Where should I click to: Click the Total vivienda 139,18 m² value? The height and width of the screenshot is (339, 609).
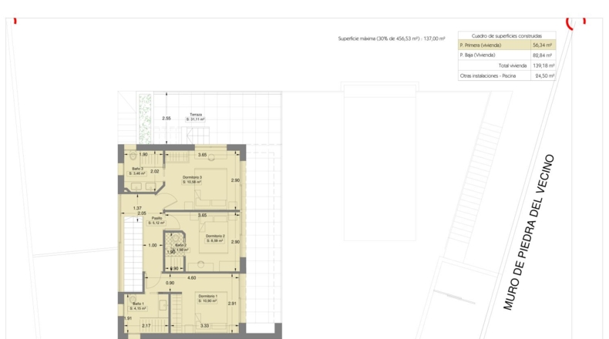pos(543,65)
